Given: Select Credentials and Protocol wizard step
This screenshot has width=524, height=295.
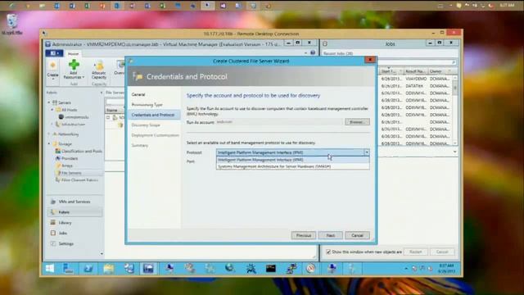Looking at the screenshot, I should click(155, 115).
